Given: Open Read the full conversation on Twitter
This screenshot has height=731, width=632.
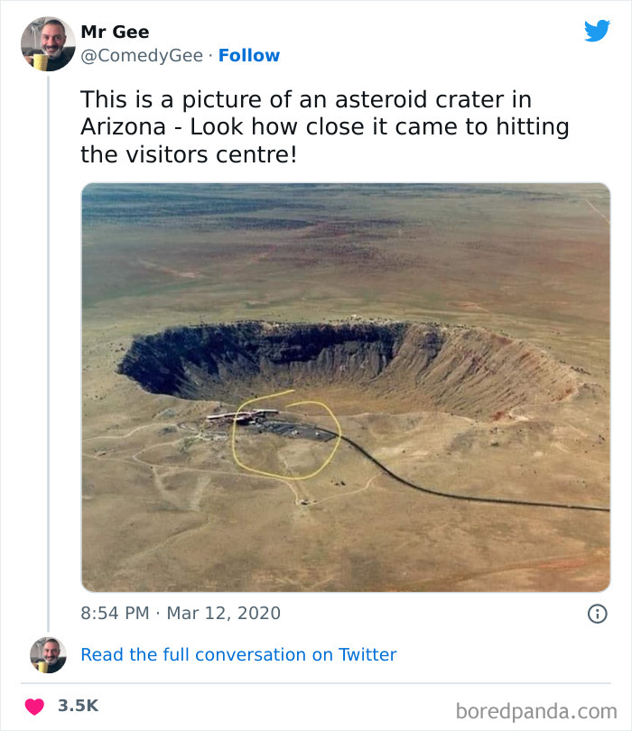Looking at the screenshot, I should (x=238, y=654).
